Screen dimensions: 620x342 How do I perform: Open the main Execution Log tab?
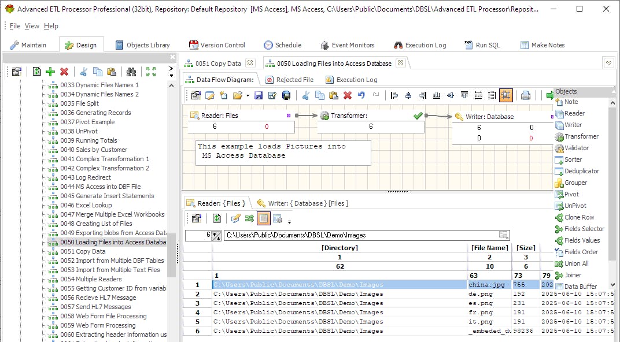coord(420,45)
